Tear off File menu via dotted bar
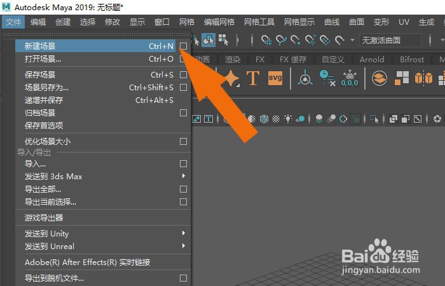The width and height of the screenshot is (445, 286). [97, 34]
